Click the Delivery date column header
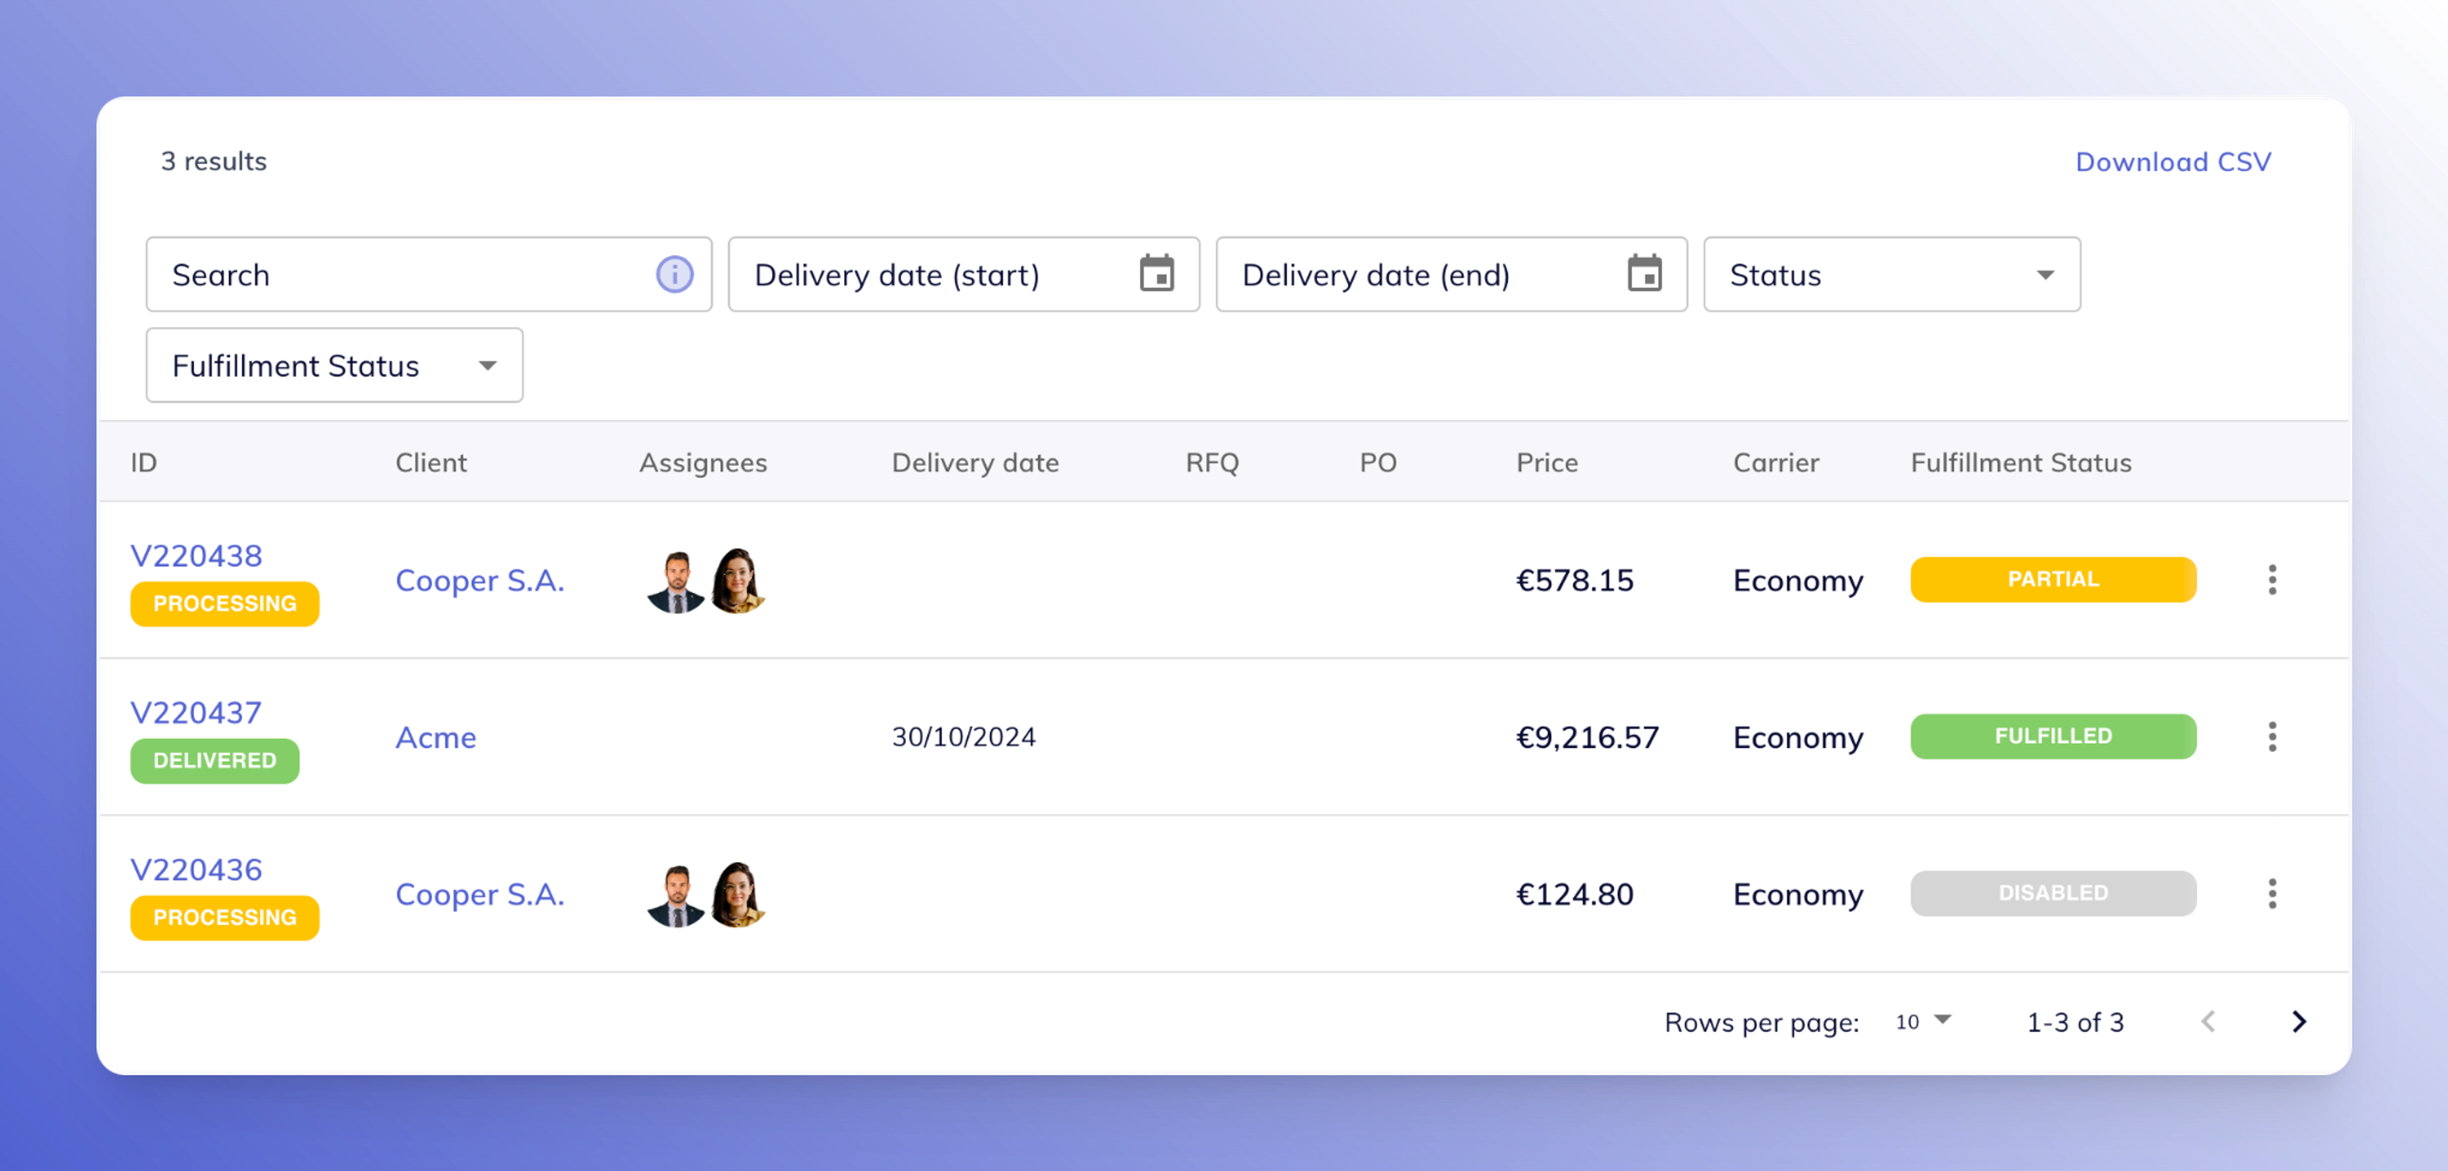 [974, 463]
